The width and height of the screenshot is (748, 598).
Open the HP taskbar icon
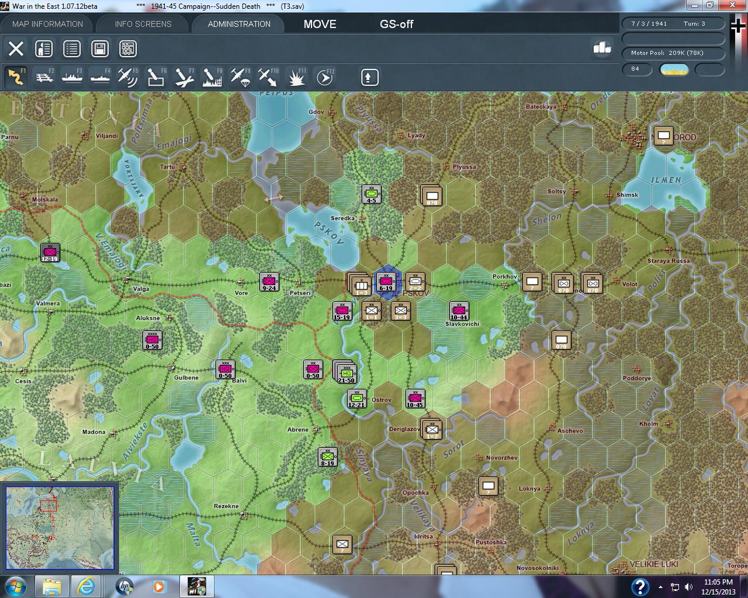(x=123, y=586)
